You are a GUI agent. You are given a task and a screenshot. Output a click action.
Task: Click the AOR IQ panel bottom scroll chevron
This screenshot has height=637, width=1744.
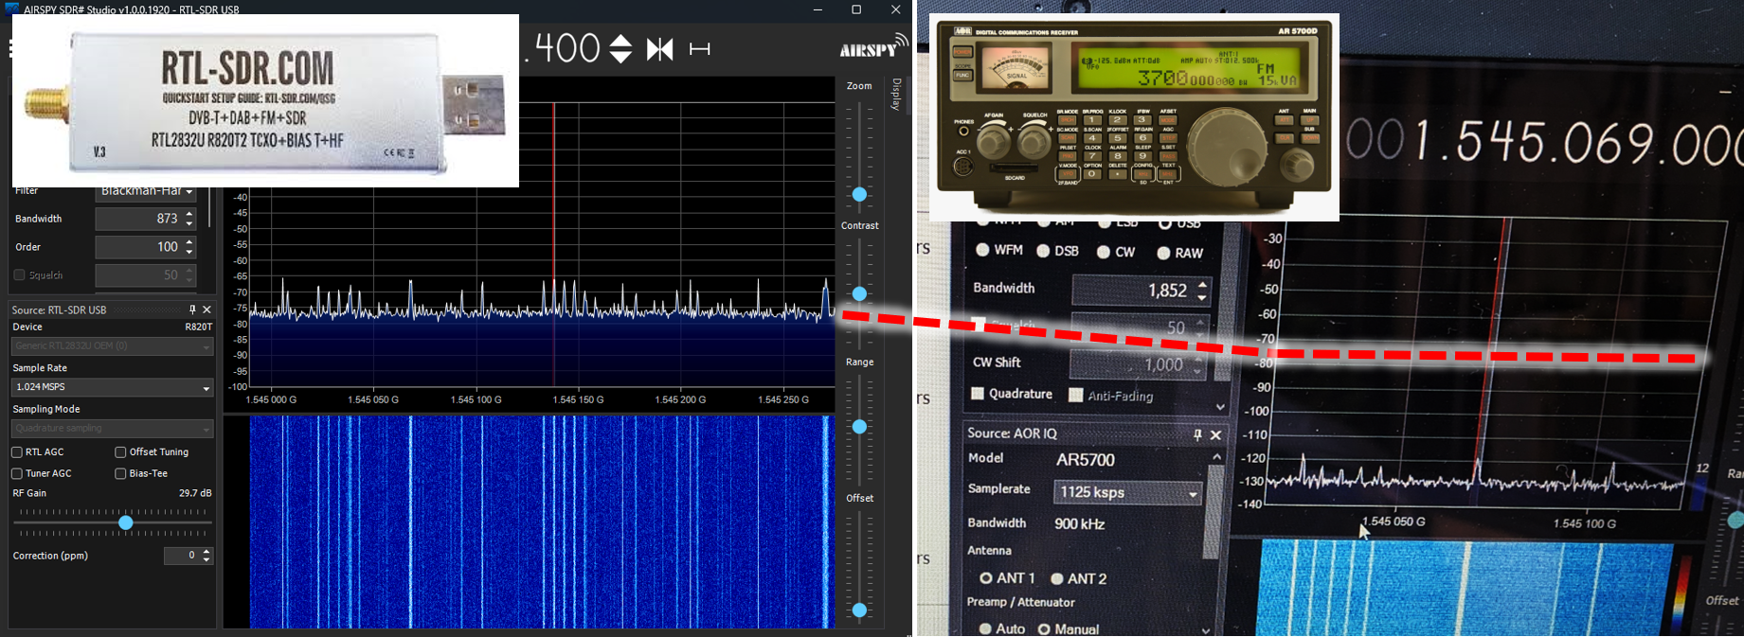1206,630
